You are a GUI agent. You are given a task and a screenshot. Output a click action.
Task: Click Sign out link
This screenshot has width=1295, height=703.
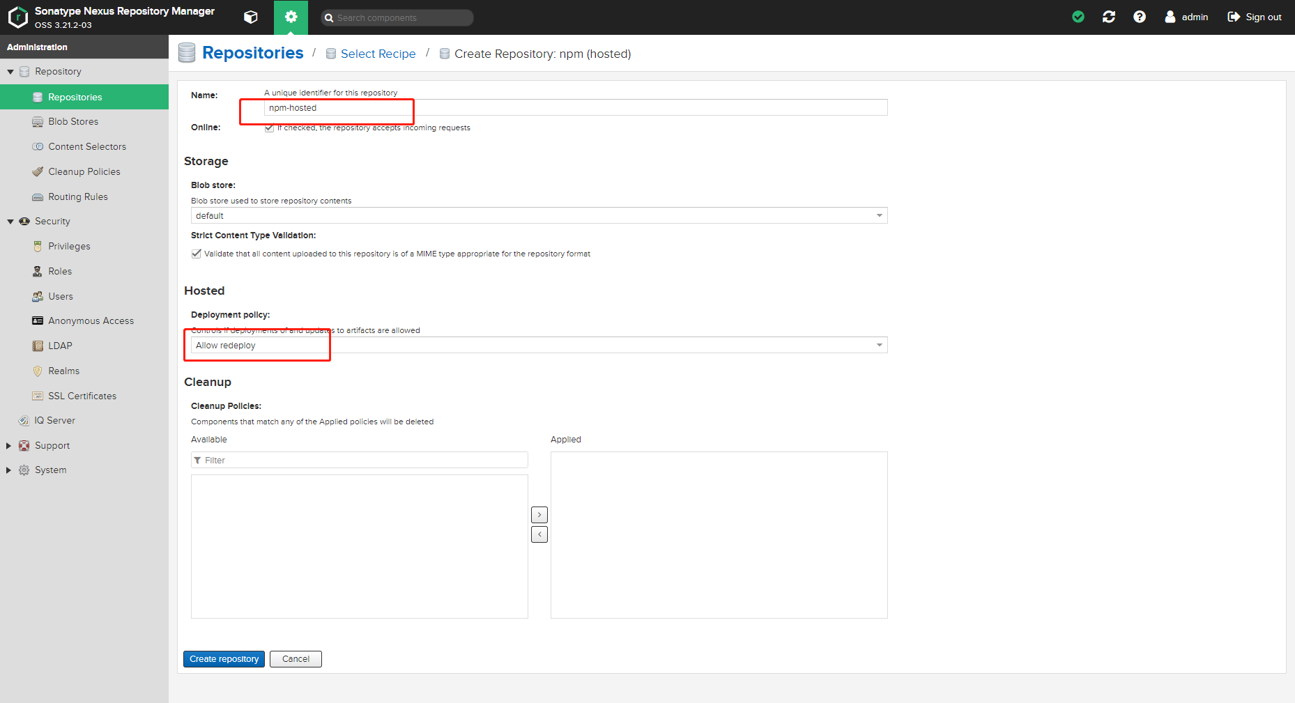coord(1263,17)
